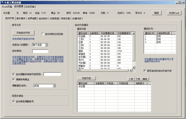This screenshot has width=186, height=119.
Task: Click the 建筑名称 column header in building list
Action: [83, 33]
